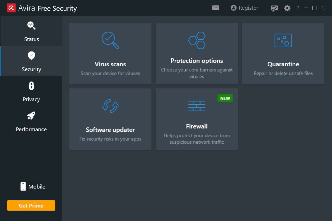Viewport: 332px width, 221px height.
Task: Click the feedback chat icon
Action: 274,8
